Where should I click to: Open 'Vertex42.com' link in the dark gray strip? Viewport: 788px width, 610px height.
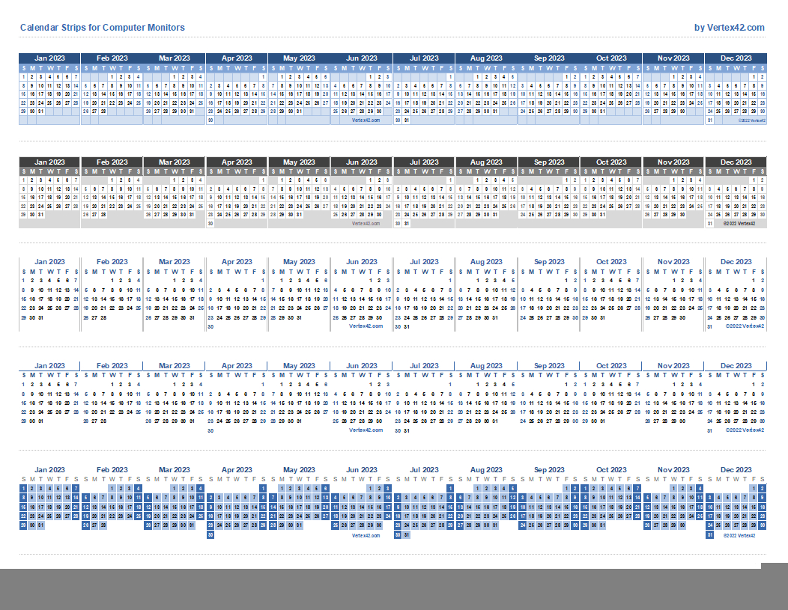[366, 223]
